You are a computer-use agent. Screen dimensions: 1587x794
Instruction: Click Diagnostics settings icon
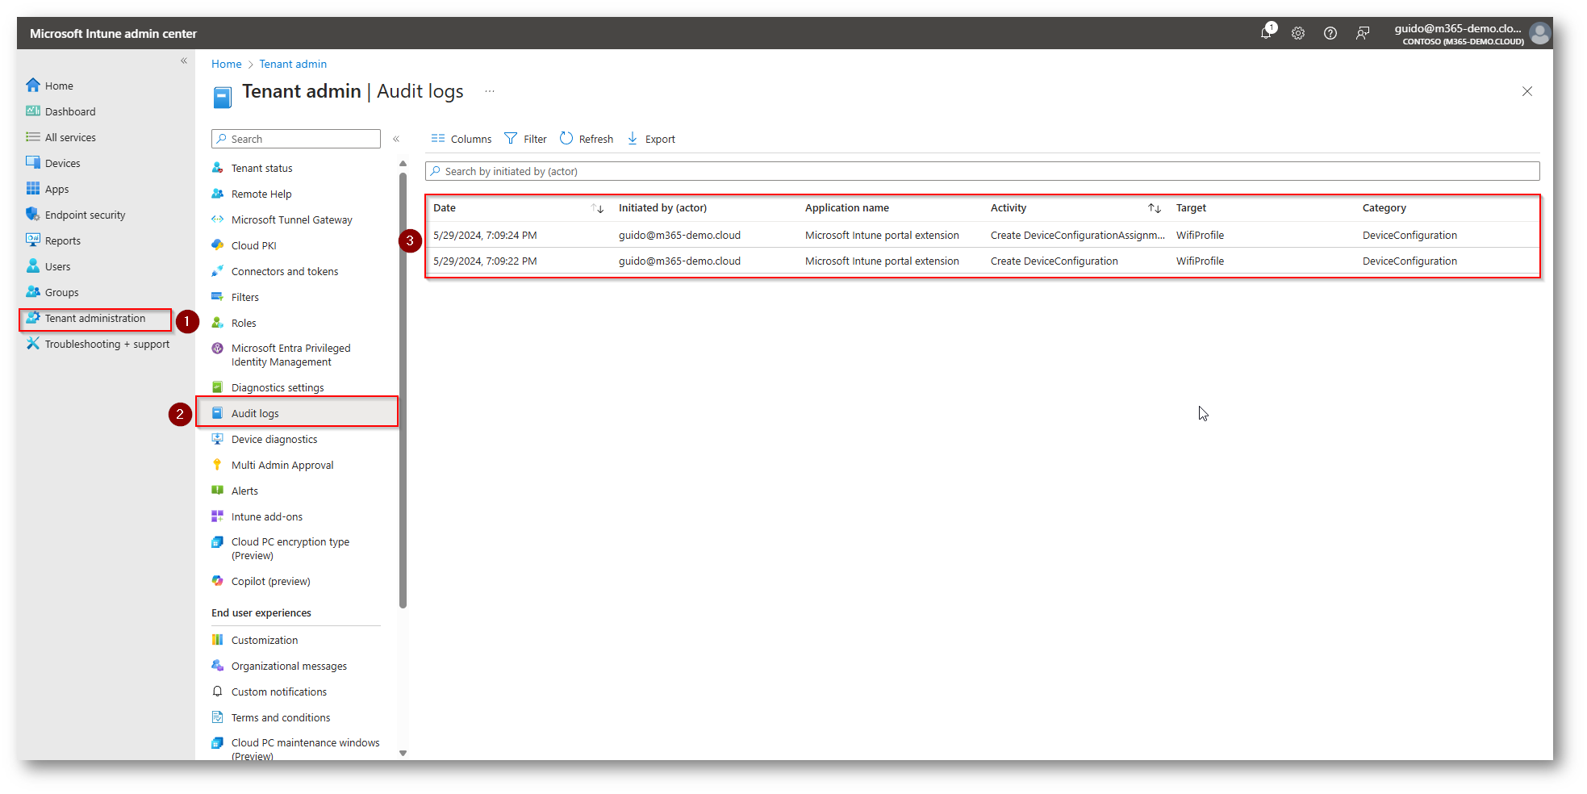coord(217,387)
